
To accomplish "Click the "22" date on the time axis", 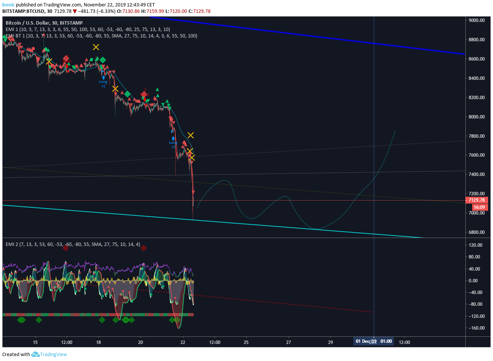I will coord(183,342).
